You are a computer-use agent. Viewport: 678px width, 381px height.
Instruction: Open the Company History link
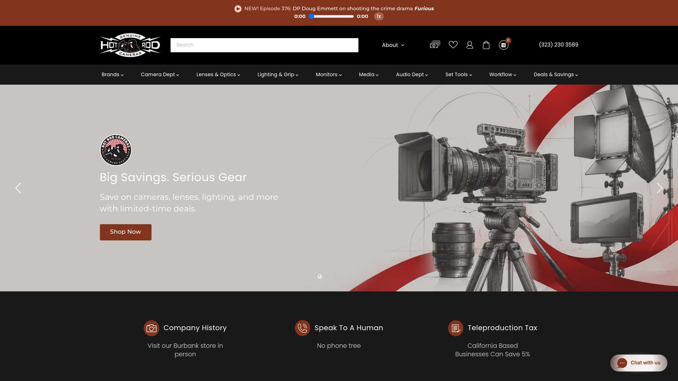(x=195, y=328)
